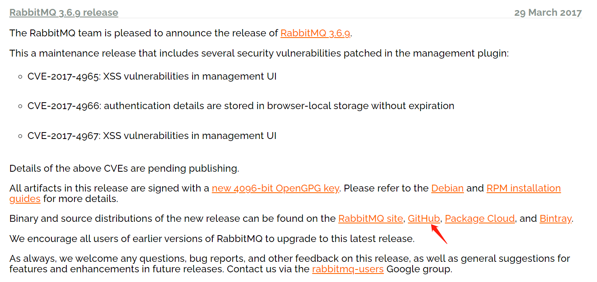Click the CVE-2017-4967 list item text
The image size is (597, 282).
[x=152, y=136]
